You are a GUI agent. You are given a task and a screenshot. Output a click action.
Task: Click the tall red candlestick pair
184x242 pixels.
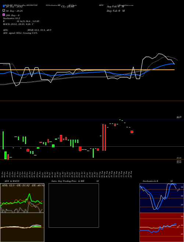coord(104,137)
